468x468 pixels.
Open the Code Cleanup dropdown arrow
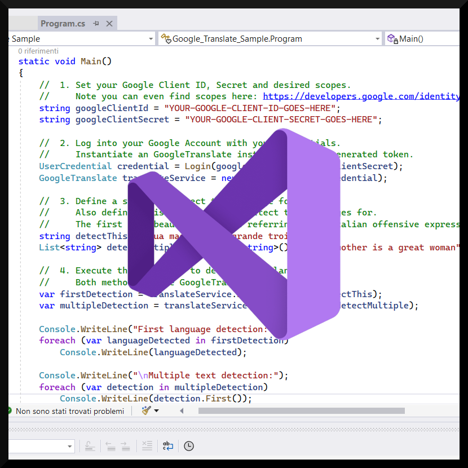156,411
